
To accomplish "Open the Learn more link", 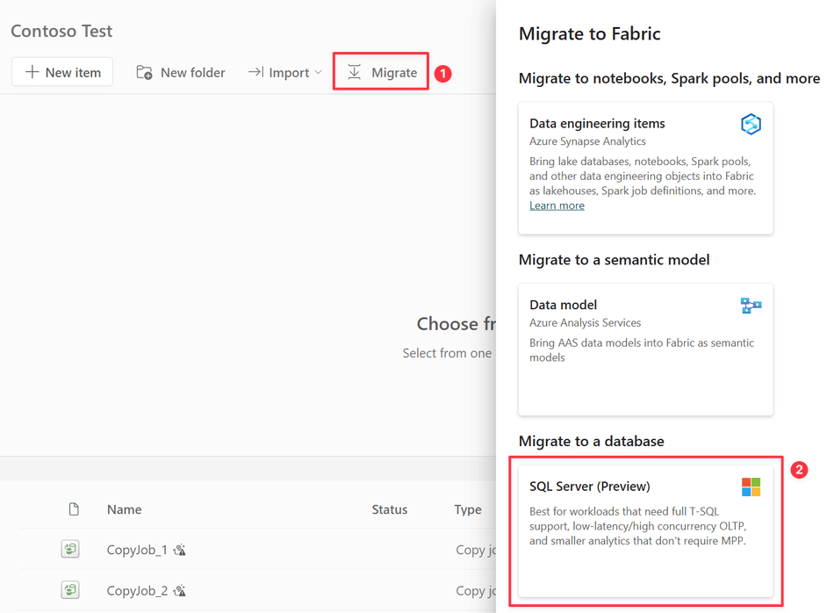I will click(557, 206).
